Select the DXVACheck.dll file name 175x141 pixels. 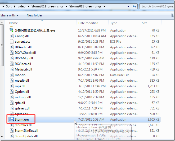[x=25, y=53]
